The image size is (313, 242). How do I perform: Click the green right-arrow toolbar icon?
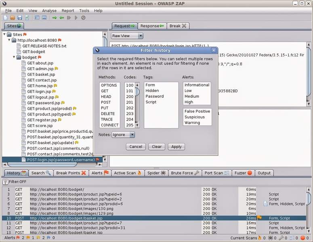[x=55, y=18]
